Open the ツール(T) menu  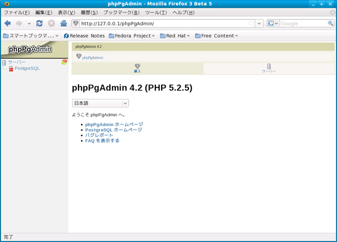click(x=156, y=13)
